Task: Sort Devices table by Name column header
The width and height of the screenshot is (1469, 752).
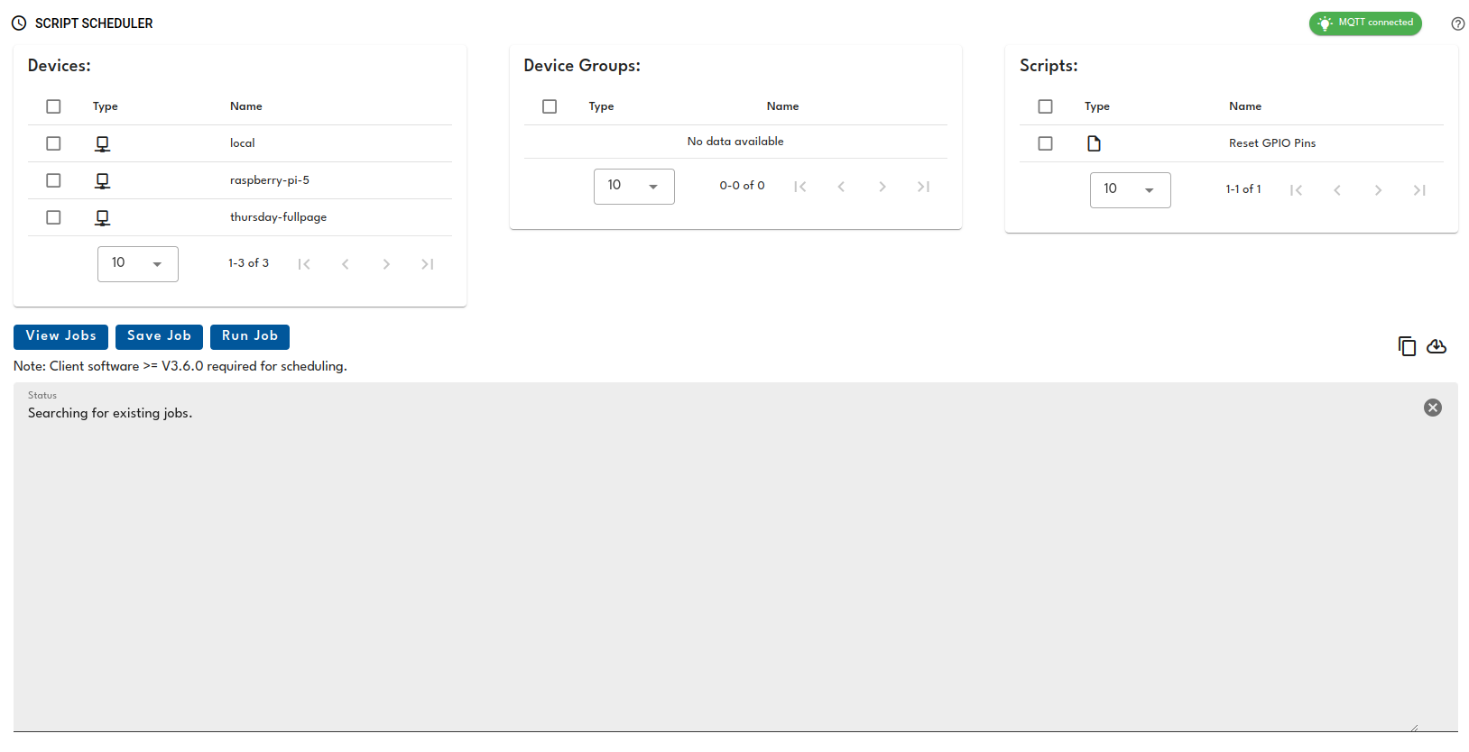Action: (x=245, y=106)
